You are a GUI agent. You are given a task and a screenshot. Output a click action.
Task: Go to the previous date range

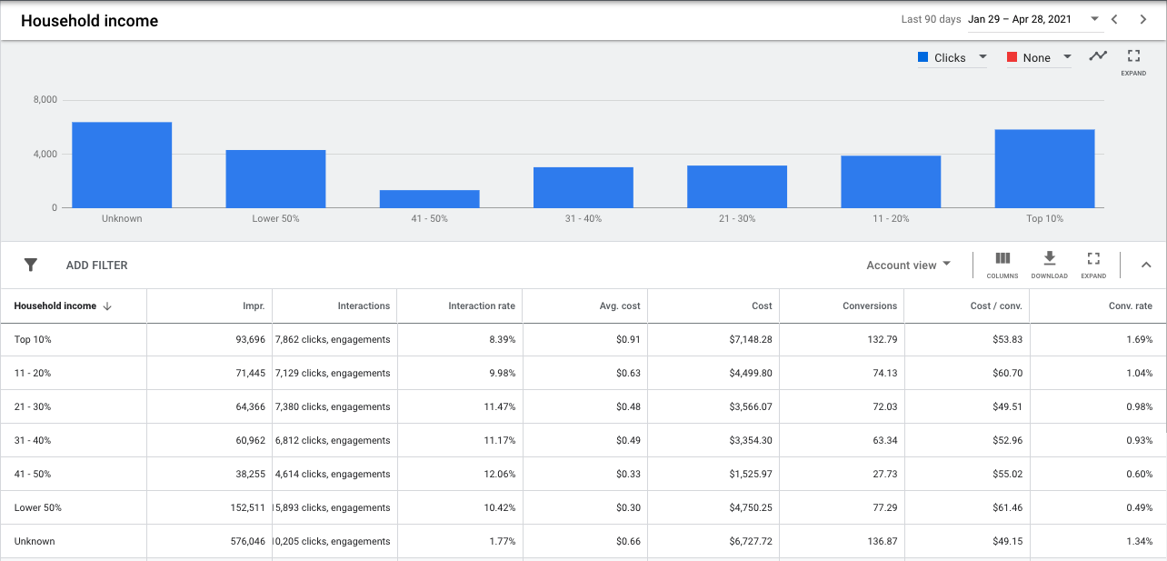(x=1114, y=19)
